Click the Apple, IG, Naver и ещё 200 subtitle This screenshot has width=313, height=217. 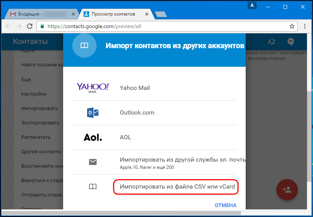[x=147, y=167]
